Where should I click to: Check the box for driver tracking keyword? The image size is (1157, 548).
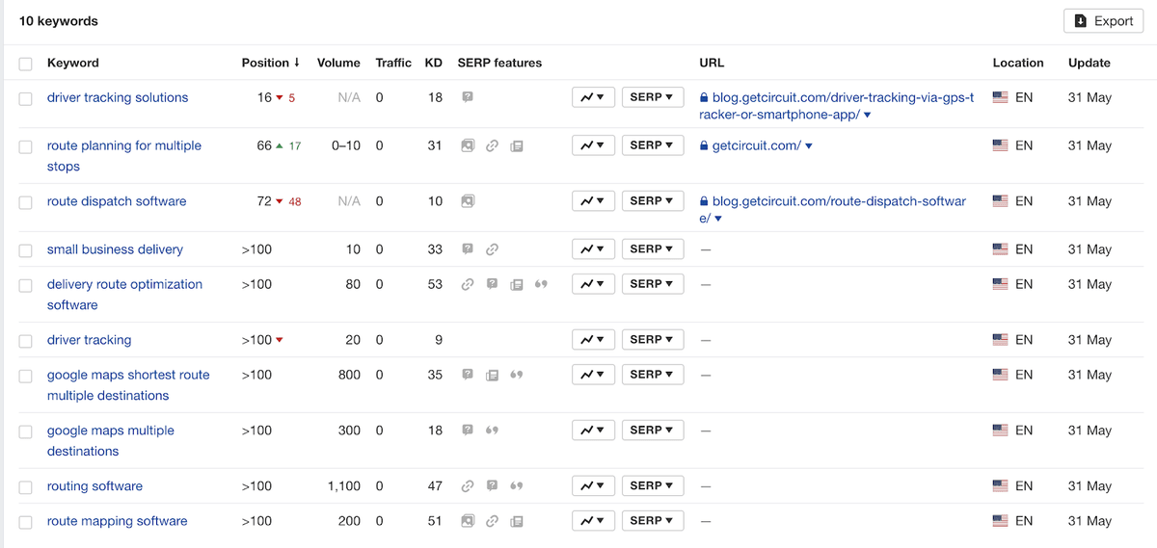25,341
